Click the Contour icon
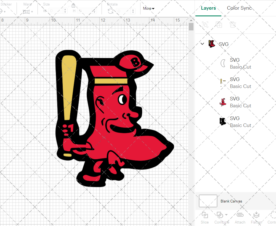This screenshot has height=226, width=276. pos(273,215)
